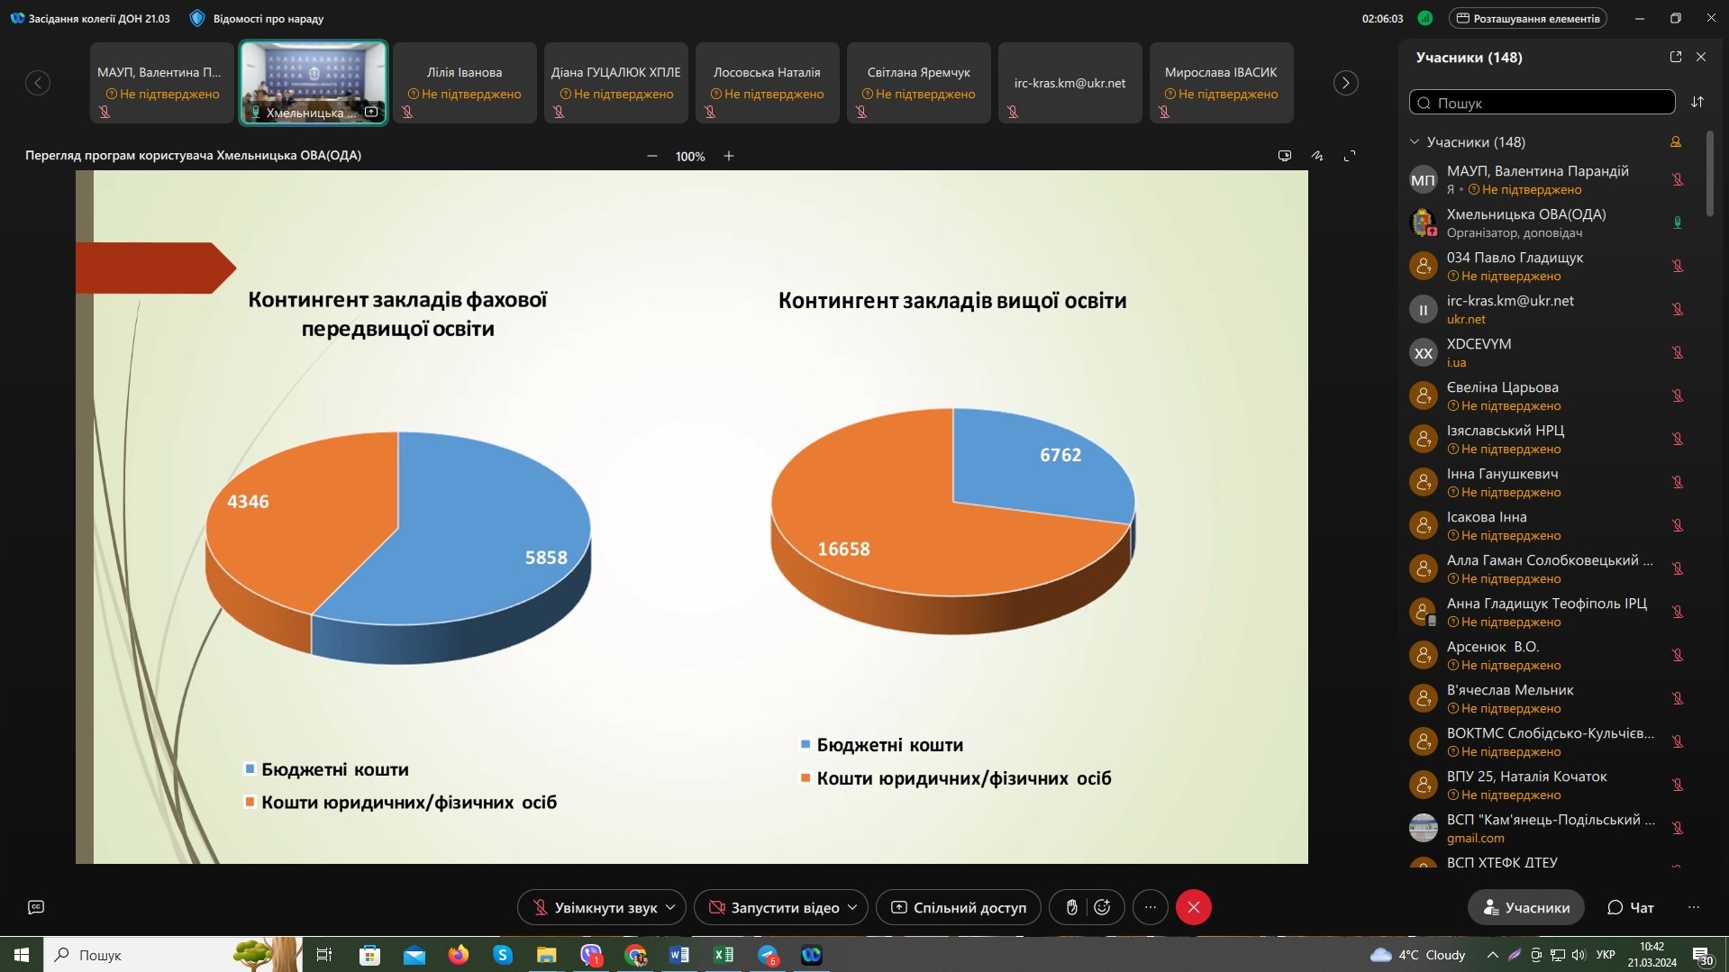Unmute with the Увімкнути звук button
Viewport: 1729px width, 972px height.
click(595, 907)
